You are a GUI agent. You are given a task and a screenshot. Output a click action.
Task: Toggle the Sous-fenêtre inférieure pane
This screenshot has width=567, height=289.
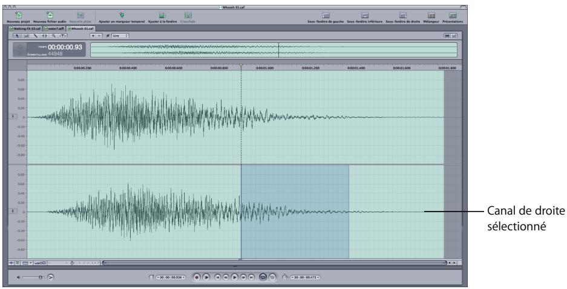point(364,15)
